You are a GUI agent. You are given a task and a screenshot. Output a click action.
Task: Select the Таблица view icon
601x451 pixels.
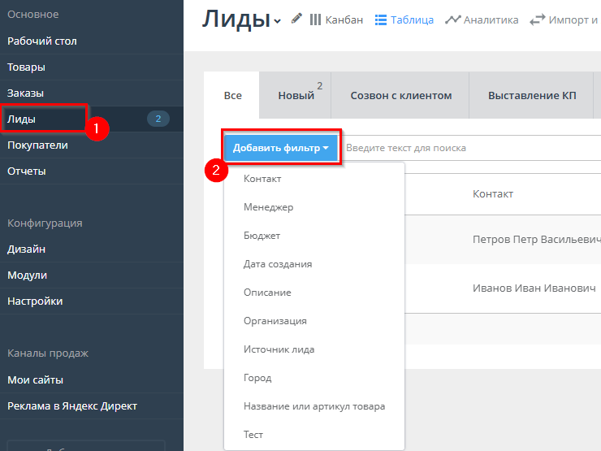point(381,20)
